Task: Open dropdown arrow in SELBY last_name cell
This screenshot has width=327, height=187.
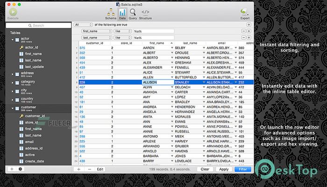Action: (x=204, y=48)
